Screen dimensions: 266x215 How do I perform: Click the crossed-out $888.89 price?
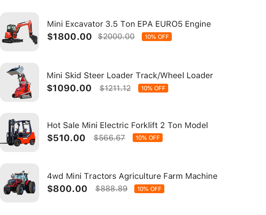[111, 189]
